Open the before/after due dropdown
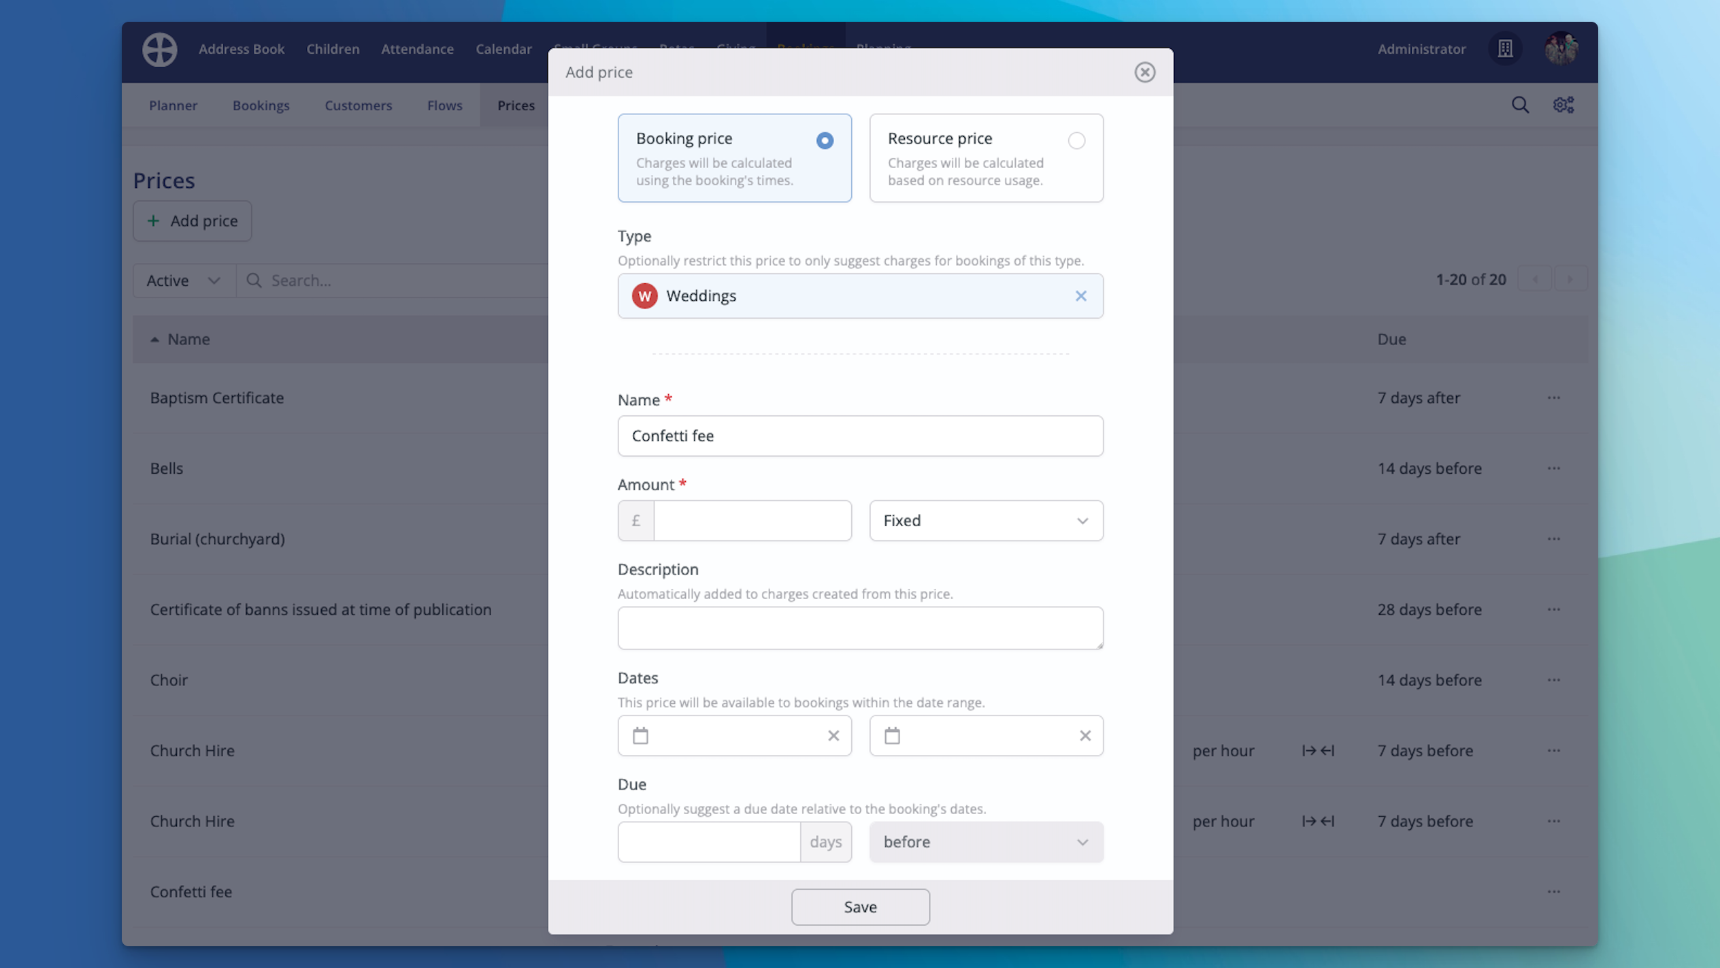 click(x=985, y=842)
